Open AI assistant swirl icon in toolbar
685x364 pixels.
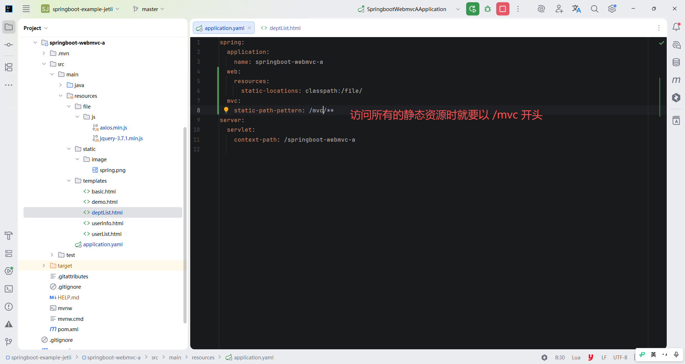pos(541,9)
